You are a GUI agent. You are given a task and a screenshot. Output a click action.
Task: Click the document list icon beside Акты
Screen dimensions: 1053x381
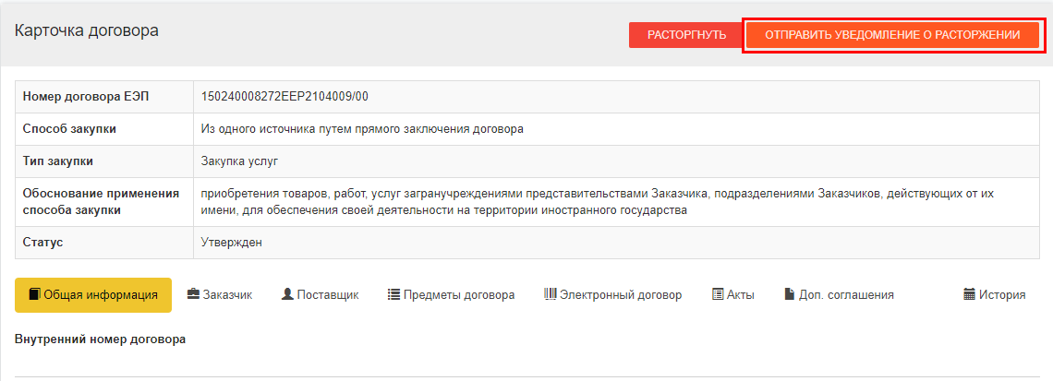(718, 294)
